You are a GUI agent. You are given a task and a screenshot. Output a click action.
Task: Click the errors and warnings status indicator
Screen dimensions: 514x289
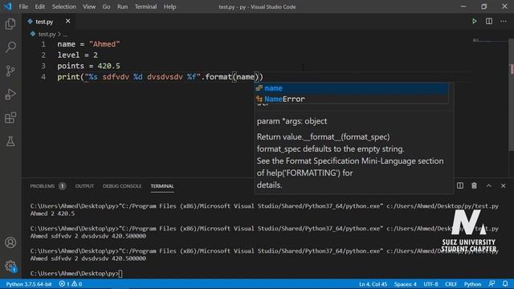71,284
